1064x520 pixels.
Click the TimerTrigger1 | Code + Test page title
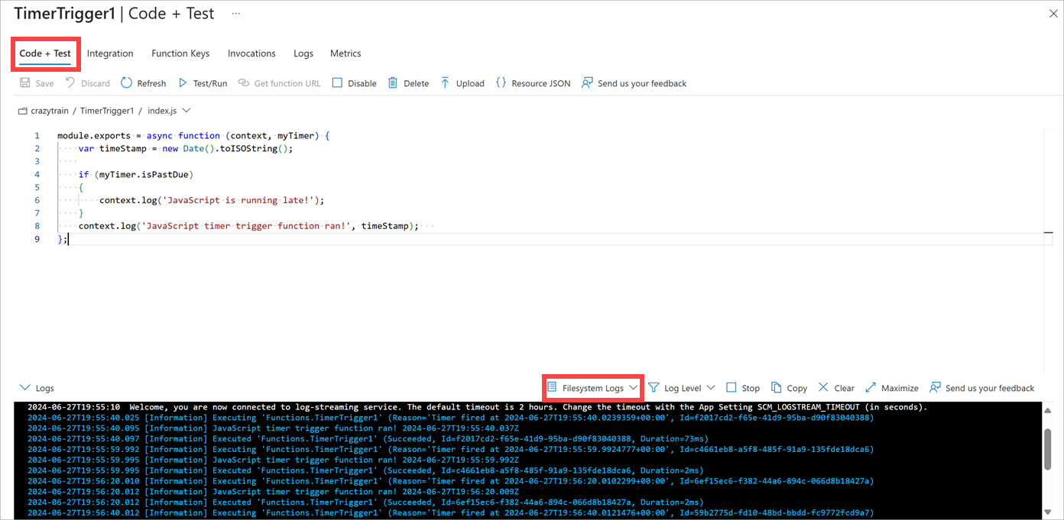[x=115, y=14]
